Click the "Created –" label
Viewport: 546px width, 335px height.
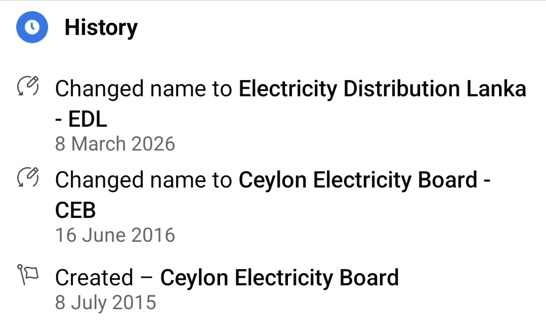pyautogui.click(x=104, y=278)
